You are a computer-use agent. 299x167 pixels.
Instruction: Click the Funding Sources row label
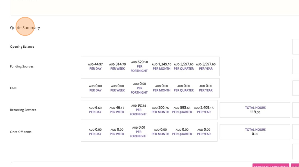[x=22, y=66]
